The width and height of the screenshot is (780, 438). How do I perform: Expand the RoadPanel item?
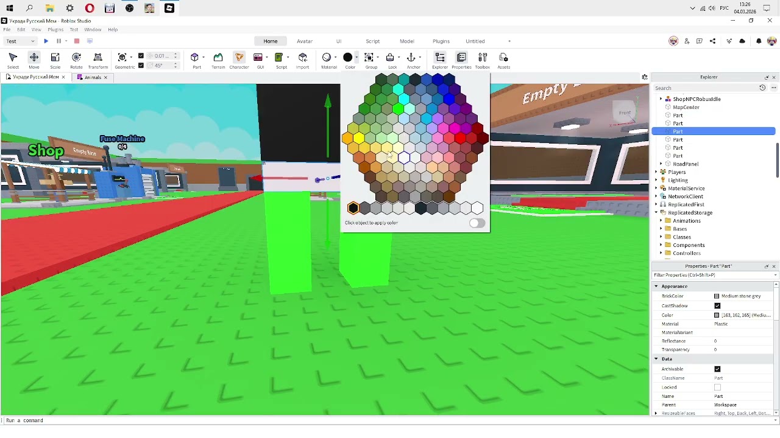click(661, 164)
